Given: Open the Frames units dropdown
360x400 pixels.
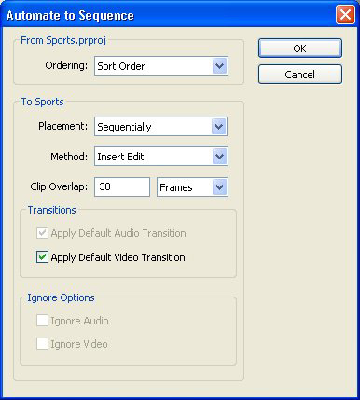Looking at the screenshot, I should (192, 187).
